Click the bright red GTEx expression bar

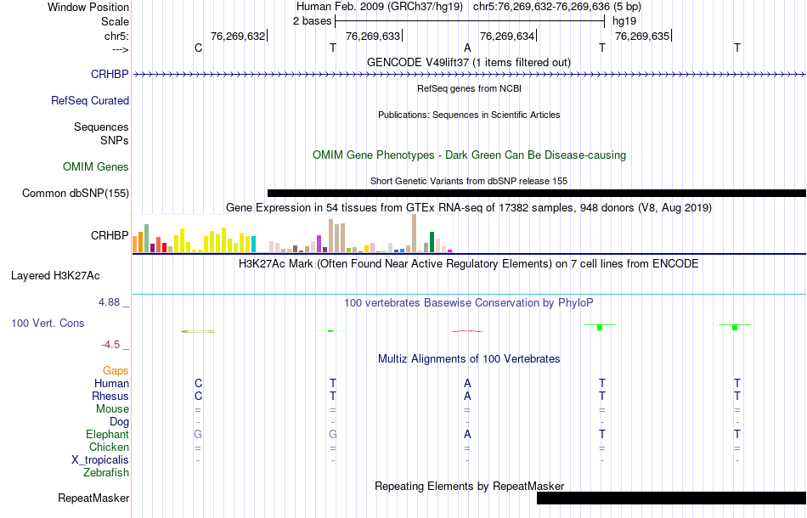tap(164, 247)
